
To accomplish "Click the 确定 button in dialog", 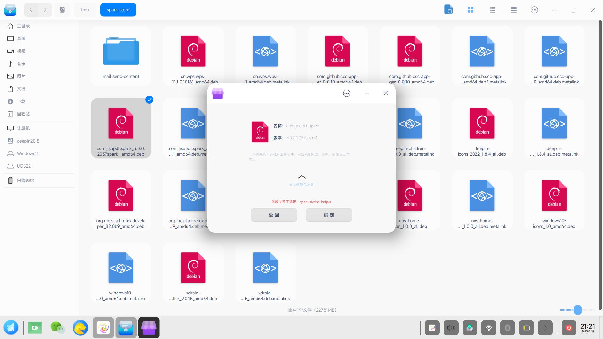I will point(329,215).
